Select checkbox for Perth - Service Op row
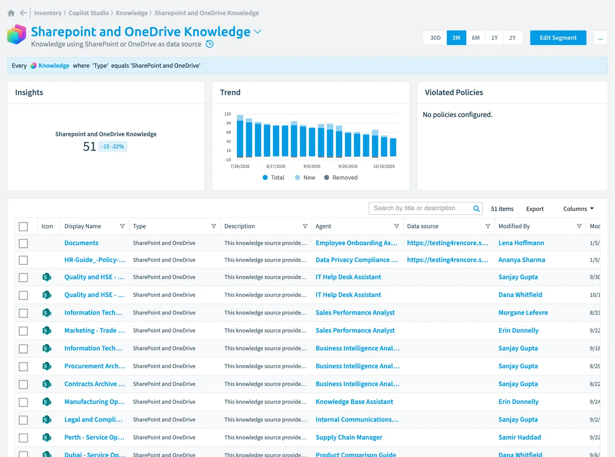This screenshot has width=615, height=457. [x=23, y=438]
